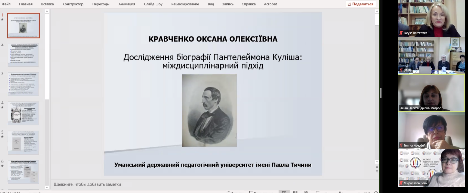
Task: Click the muted mic icon beside DNPB
Action: [x=401, y=70]
